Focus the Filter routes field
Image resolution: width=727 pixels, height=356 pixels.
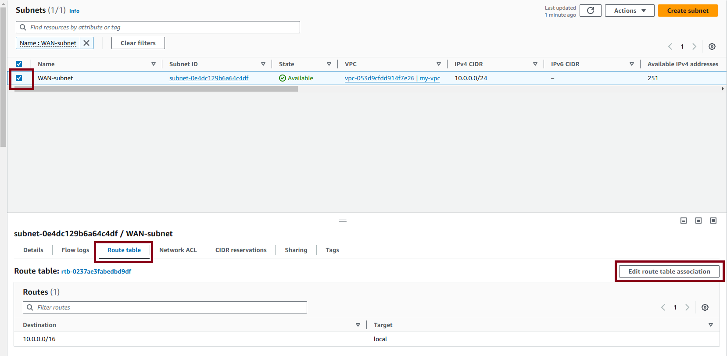165,307
